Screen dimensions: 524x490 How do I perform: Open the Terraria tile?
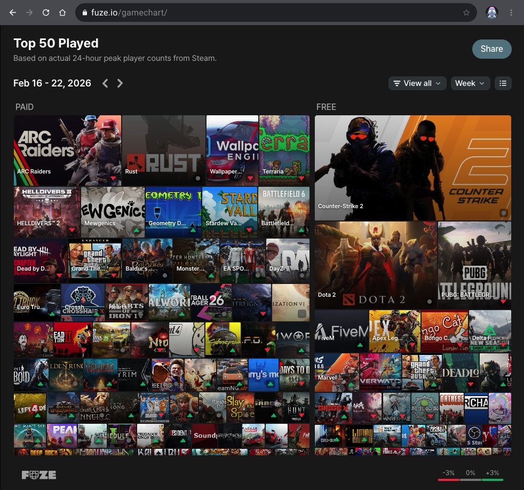coord(284,151)
